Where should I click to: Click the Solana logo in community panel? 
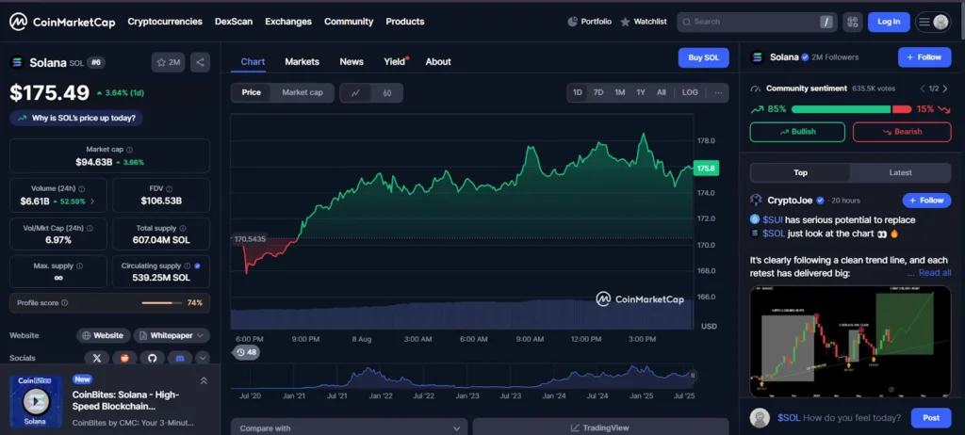pyautogui.click(x=757, y=57)
